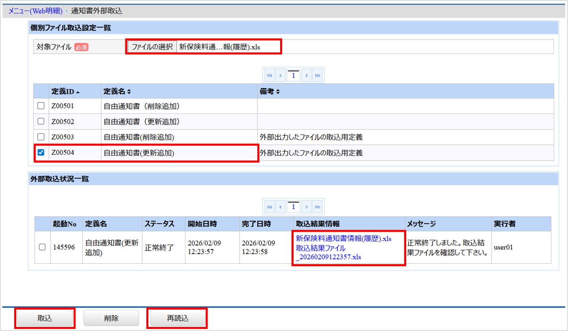Screen dimensions: 568x331
Task: Click 自由通知書(削除追加) in Z00503 row
Action: coord(139,138)
